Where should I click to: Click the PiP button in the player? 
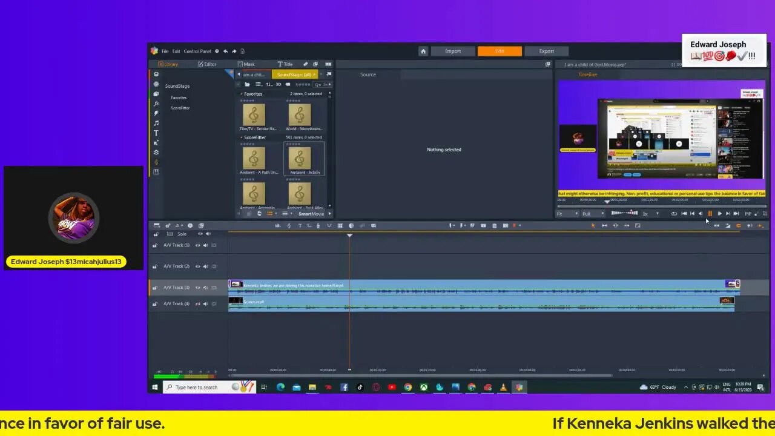(748, 214)
